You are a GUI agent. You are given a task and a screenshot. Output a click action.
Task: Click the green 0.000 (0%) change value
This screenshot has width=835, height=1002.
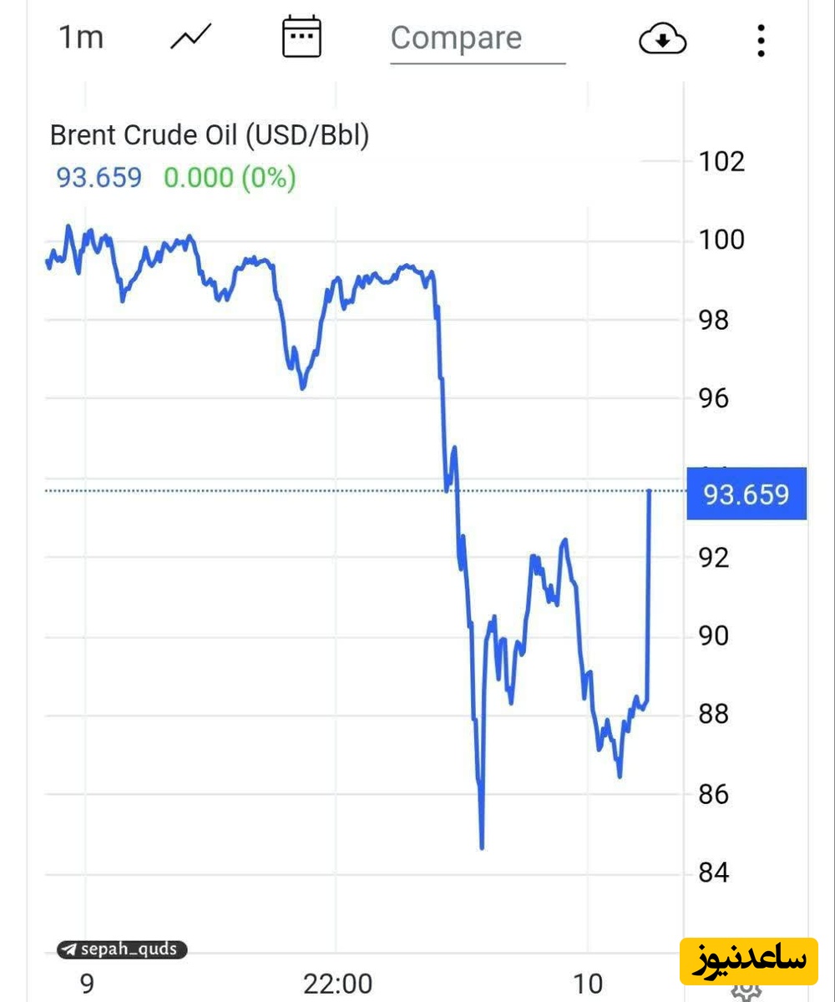[x=230, y=178]
